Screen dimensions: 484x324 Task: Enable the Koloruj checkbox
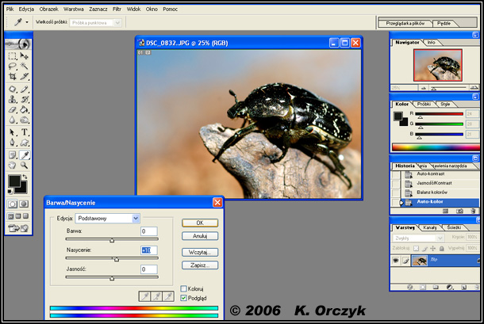(x=184, y=288)
